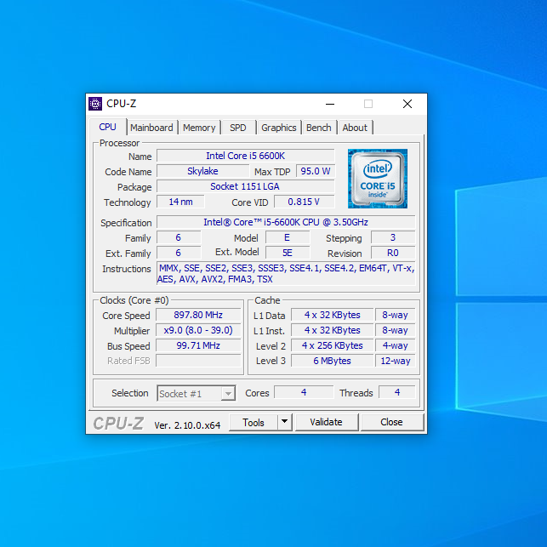Click the Name field Intel Core i5 6600K
547x547 pixels.
246,156
